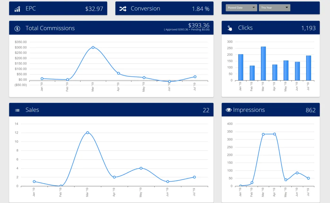The height and width of the screenshot is (203, 330).
Task: Select the Mar '19 peak point on Sales chart
Action: [87, 133]
